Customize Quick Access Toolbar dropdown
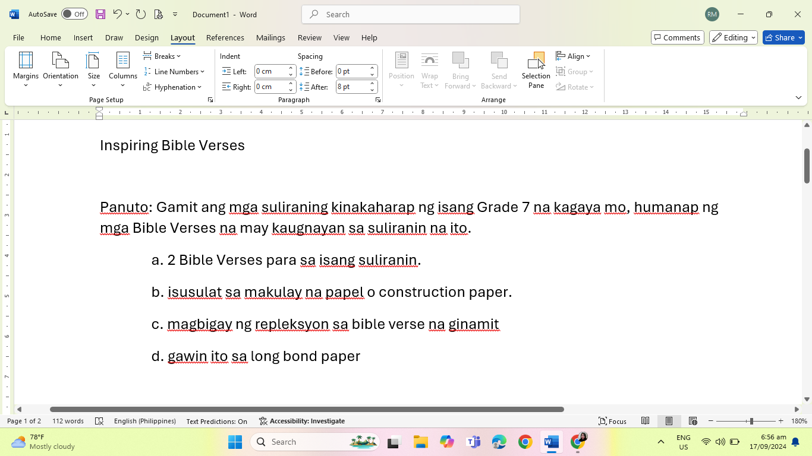Image resolution: width=812 pixels, height=456 pixels. pos(175,14)
